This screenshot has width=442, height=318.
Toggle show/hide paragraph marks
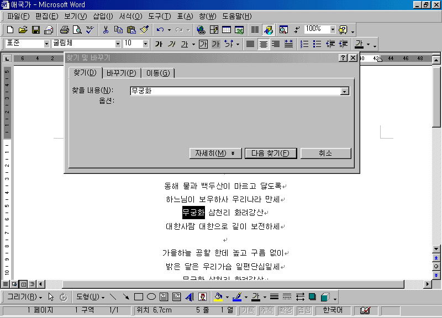[x=297, y=30]
